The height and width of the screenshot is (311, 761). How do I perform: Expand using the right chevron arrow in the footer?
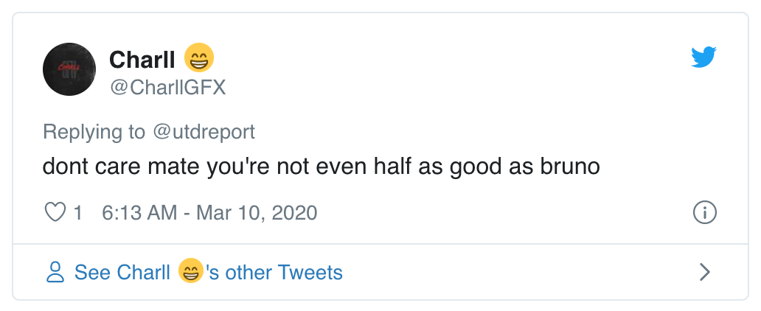coord(704,273)
